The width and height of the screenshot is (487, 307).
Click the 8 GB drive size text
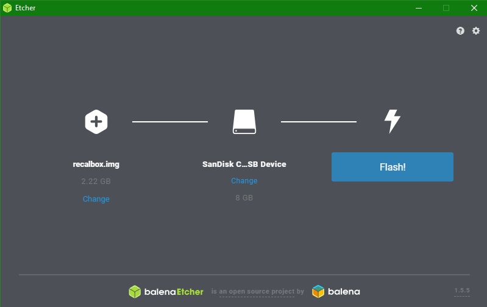coord(244,198)
